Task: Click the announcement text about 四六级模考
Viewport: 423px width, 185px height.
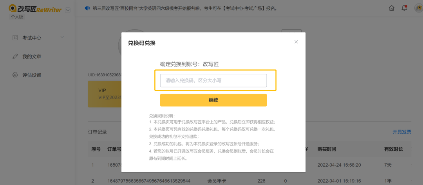Action: [185, 8]
